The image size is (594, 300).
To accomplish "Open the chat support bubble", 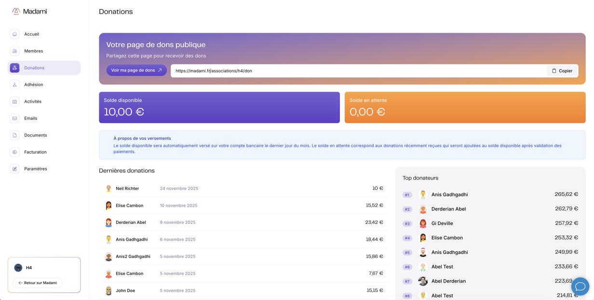I will tap(580, 287).
